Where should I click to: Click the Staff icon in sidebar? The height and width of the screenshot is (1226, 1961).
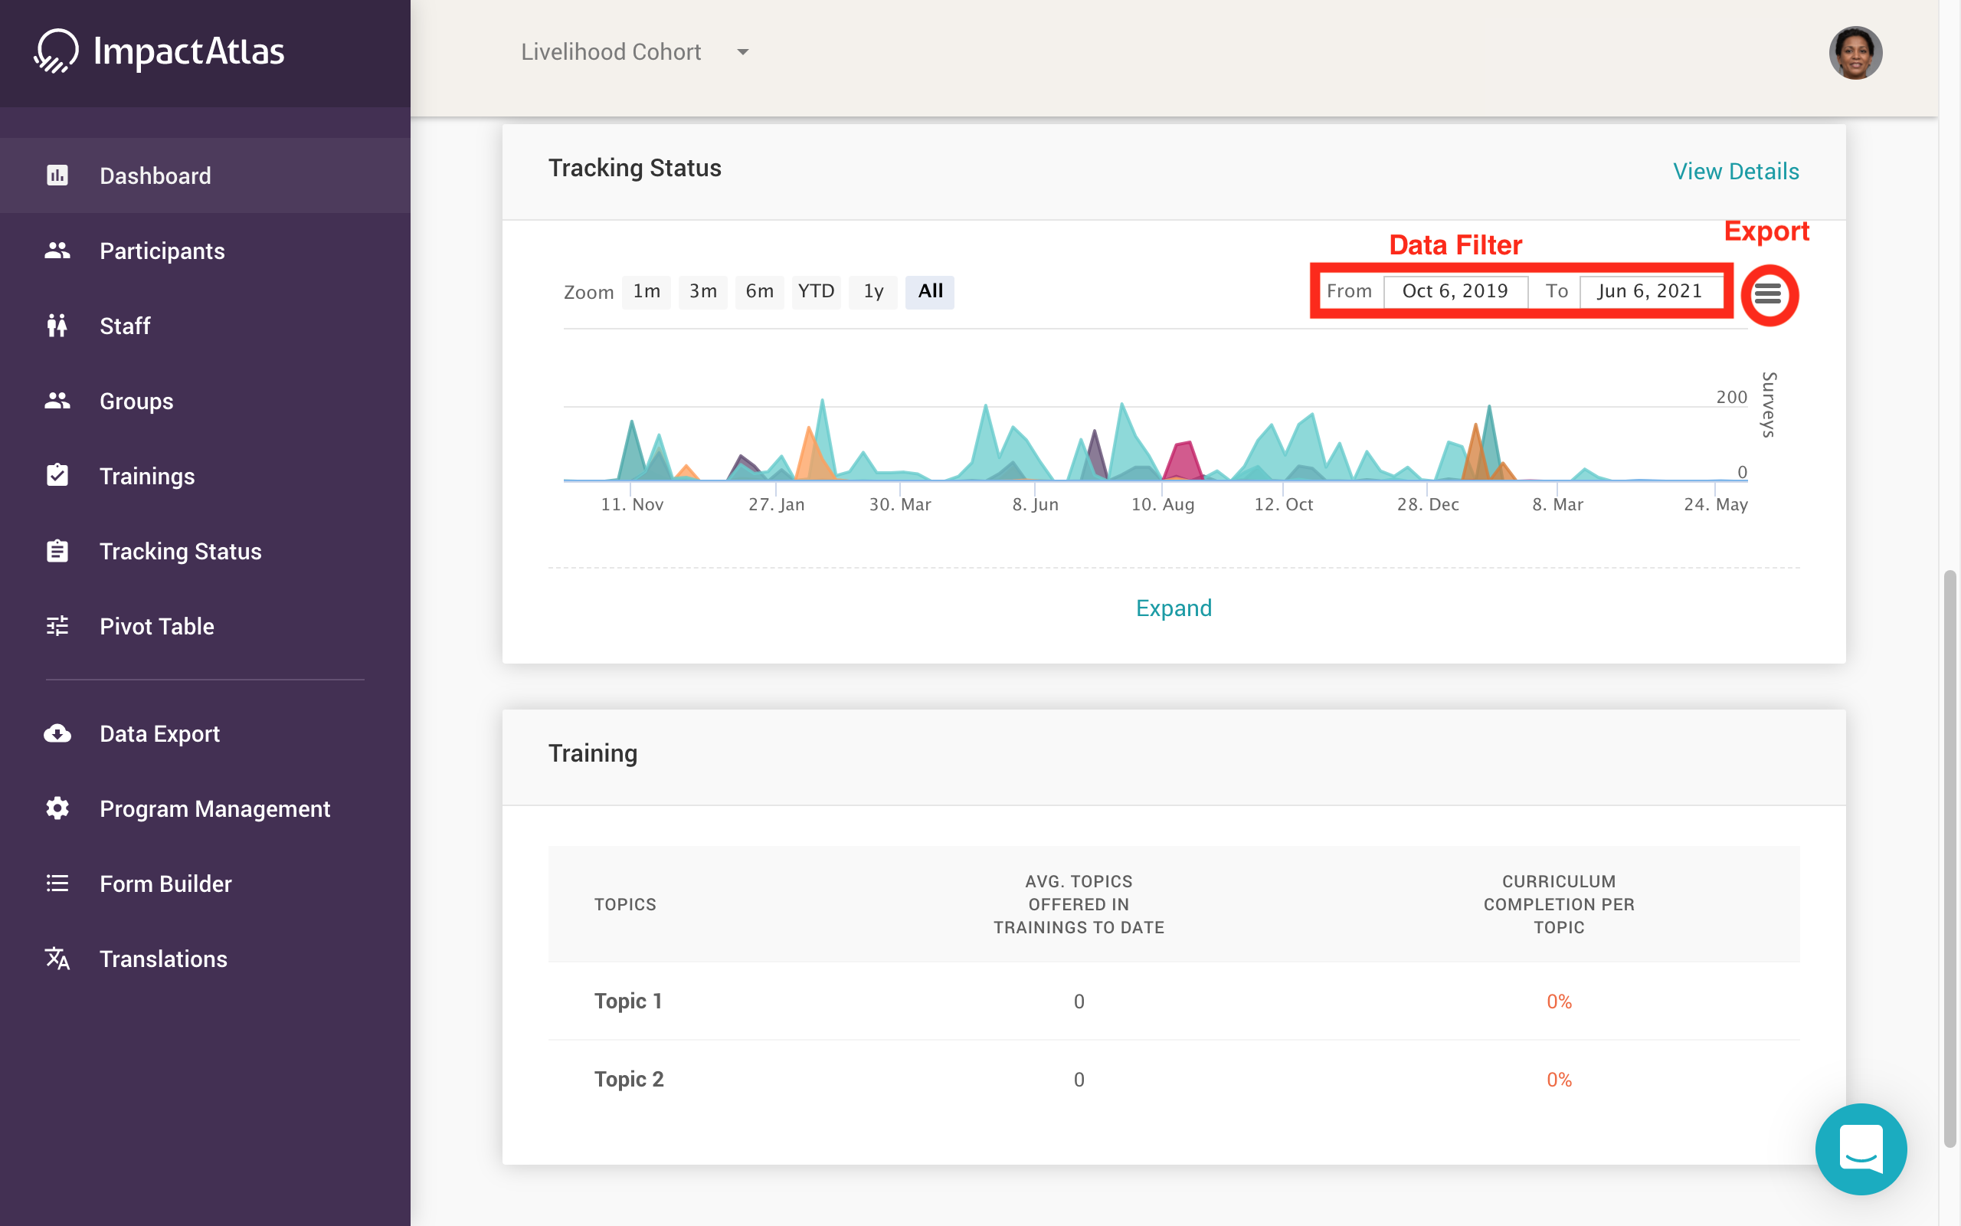click(x=57, y=325)
